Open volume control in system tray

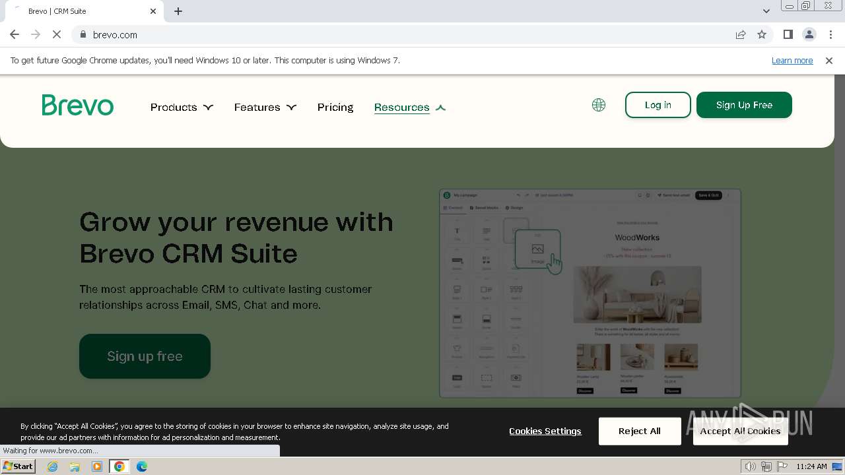tap(750, 466)
